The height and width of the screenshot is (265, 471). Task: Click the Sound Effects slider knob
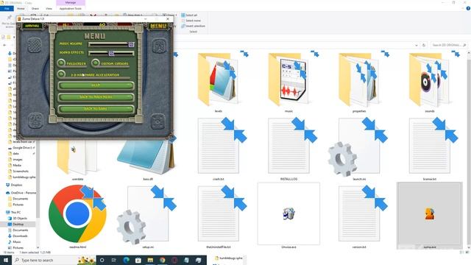click(111, 53)
